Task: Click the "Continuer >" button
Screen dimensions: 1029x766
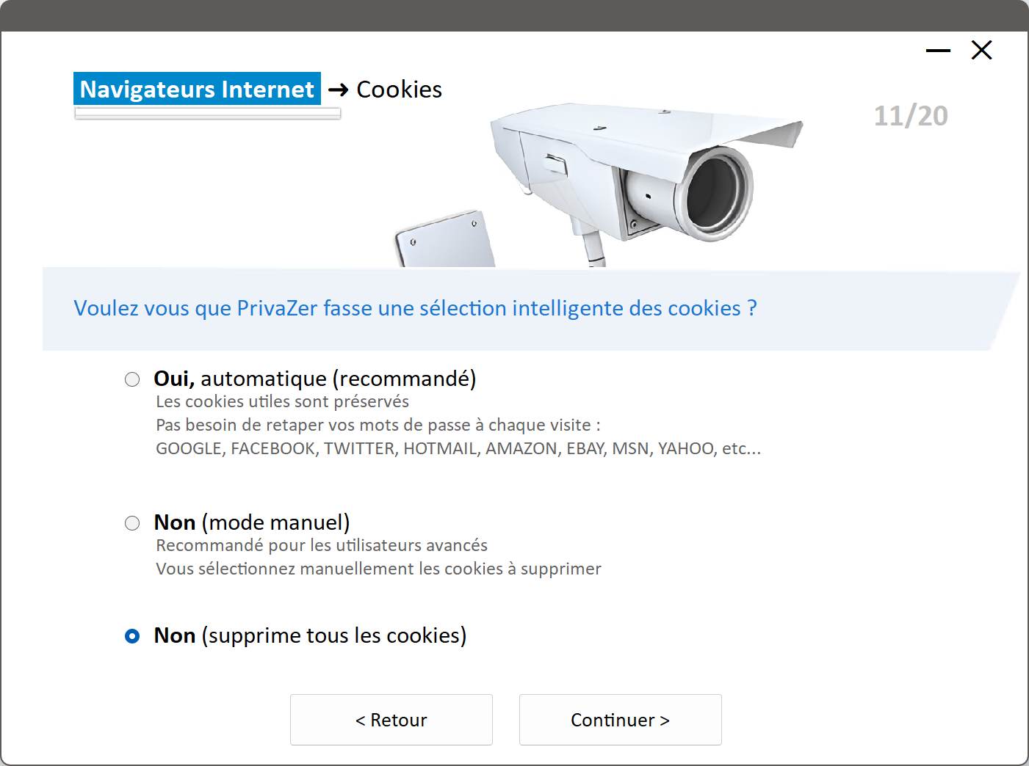Action: pyautogui.click(x=620, y=720)
